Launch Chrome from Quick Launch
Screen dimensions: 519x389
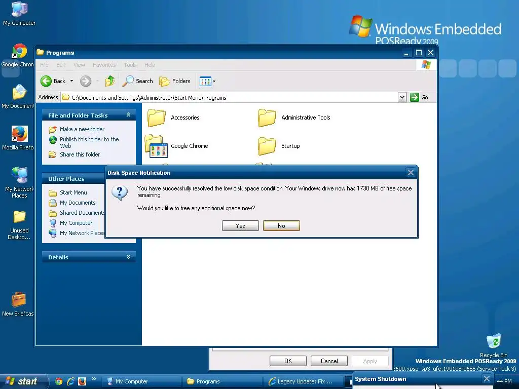click(x=59, y=381)
